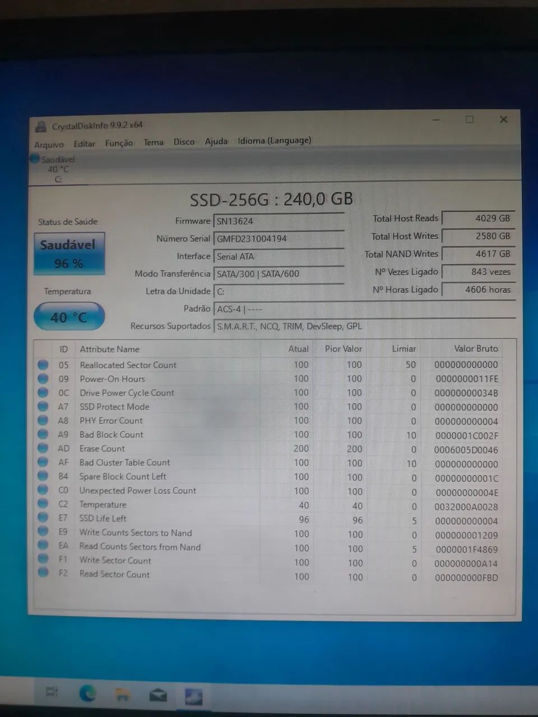Viewport: 538px width, 717px height.
Task: Click the status dot for Spare Block Count Left
Action: point(43,476)
